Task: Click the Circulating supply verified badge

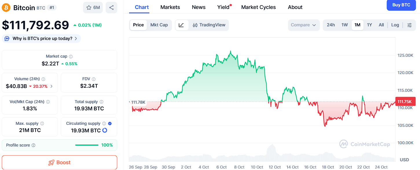Action: 110,124
